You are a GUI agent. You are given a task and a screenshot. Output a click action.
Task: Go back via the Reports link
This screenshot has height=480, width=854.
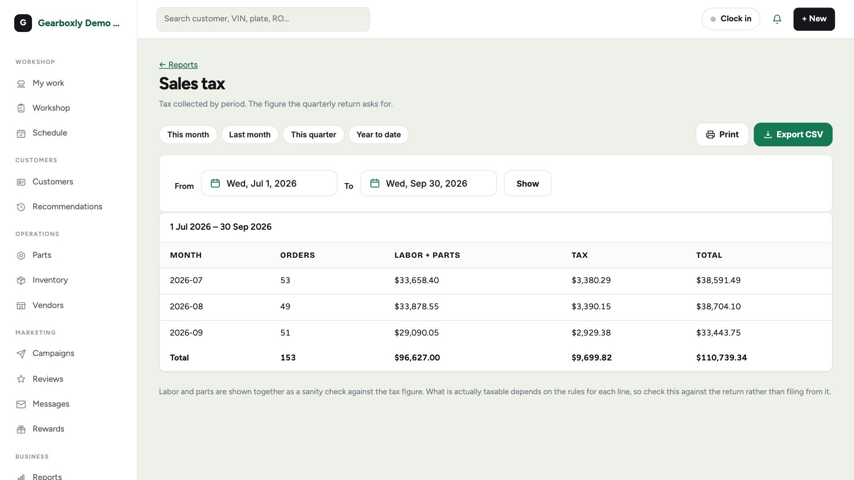pos(178,65)
